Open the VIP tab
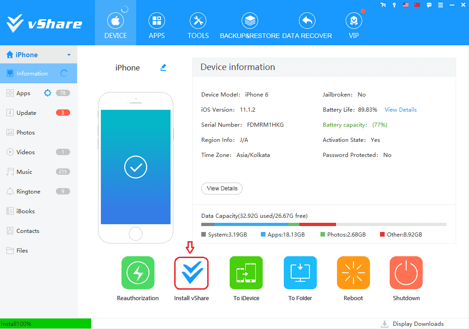 click(354, 26)
